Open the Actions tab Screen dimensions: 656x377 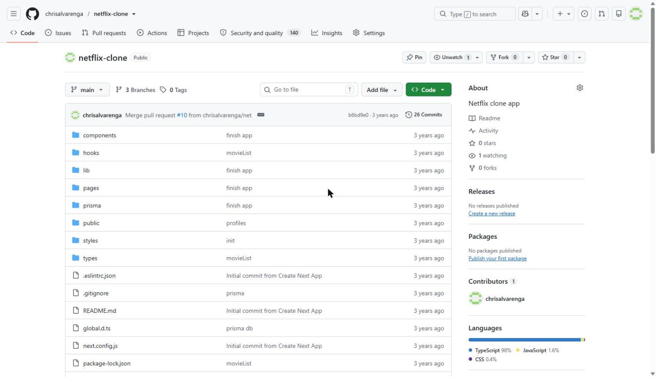pyautogui.click(x=152, y=33)
